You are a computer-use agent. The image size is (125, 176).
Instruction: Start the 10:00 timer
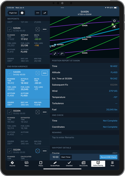[66, 157]
